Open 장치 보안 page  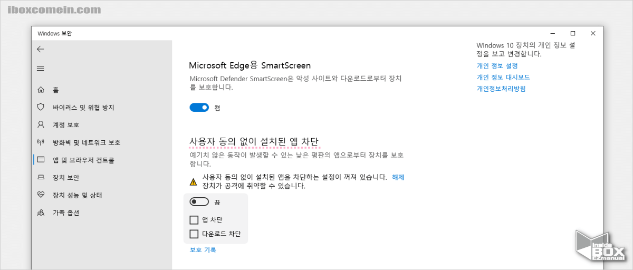click(66, 178)
